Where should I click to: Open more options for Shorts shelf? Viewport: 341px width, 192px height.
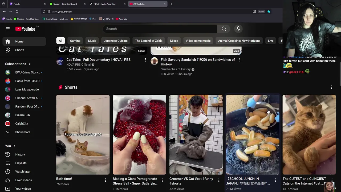[x=332, y=87]
